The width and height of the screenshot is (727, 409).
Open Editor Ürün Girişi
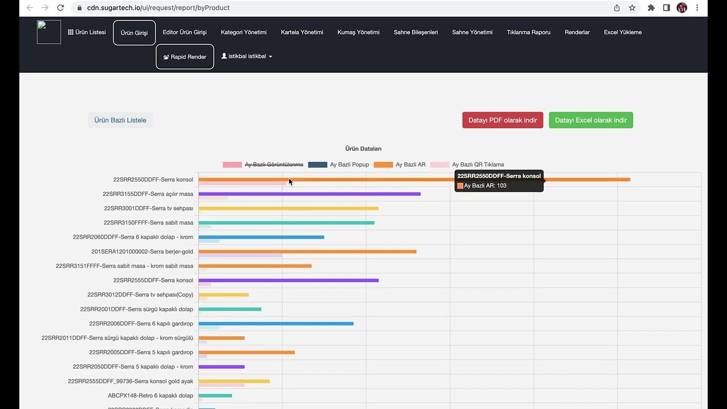[185, 32]
